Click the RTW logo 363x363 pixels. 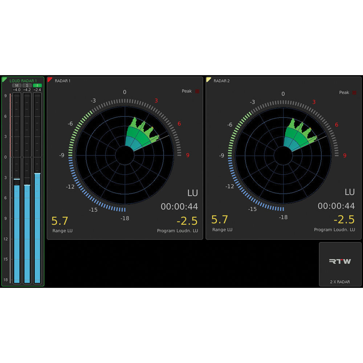(340, 261)
